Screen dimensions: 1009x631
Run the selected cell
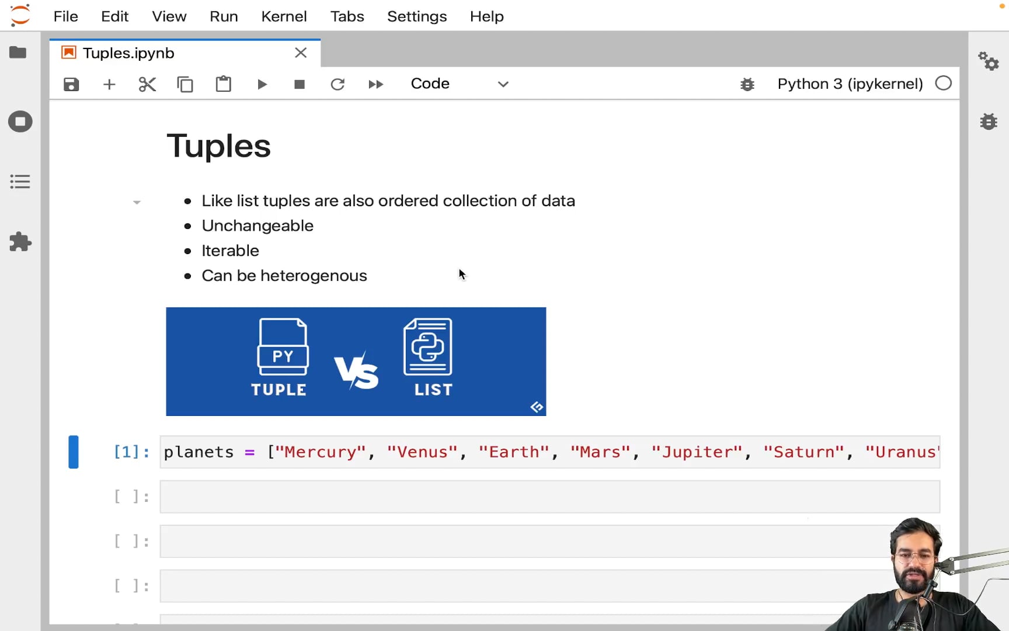262,84
